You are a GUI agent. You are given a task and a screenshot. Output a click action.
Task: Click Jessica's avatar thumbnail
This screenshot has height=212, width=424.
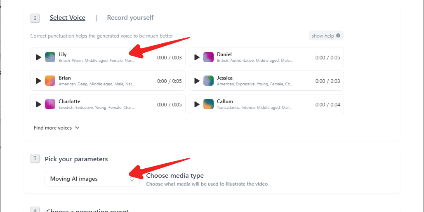209,81
